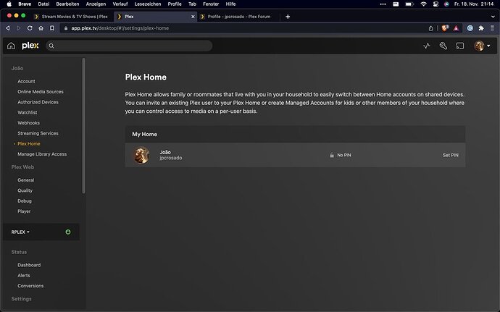
Task: Click the green server status icon
Action: (68, 232)
